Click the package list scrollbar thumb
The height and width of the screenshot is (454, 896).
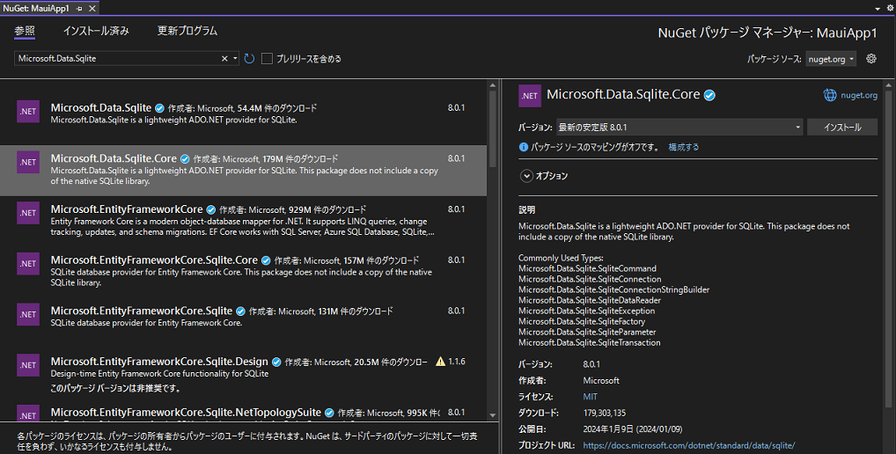click(493, 128)
